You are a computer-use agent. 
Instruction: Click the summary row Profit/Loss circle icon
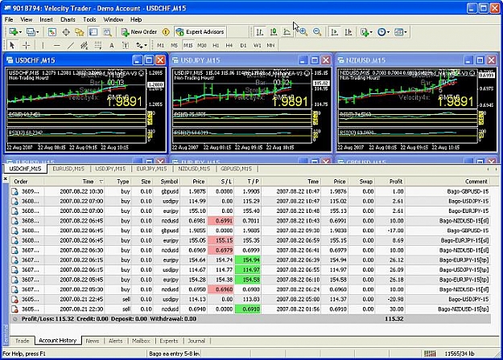14,319
